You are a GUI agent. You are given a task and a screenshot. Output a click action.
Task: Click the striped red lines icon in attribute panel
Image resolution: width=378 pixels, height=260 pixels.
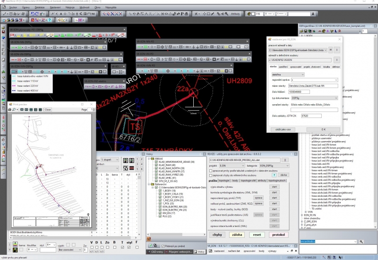[132, 168]
